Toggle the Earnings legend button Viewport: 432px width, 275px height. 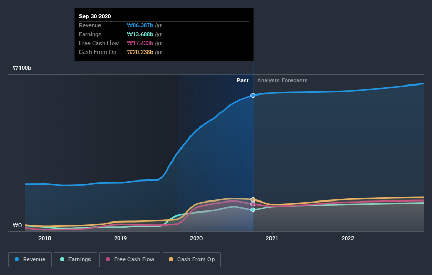[75, 260]
